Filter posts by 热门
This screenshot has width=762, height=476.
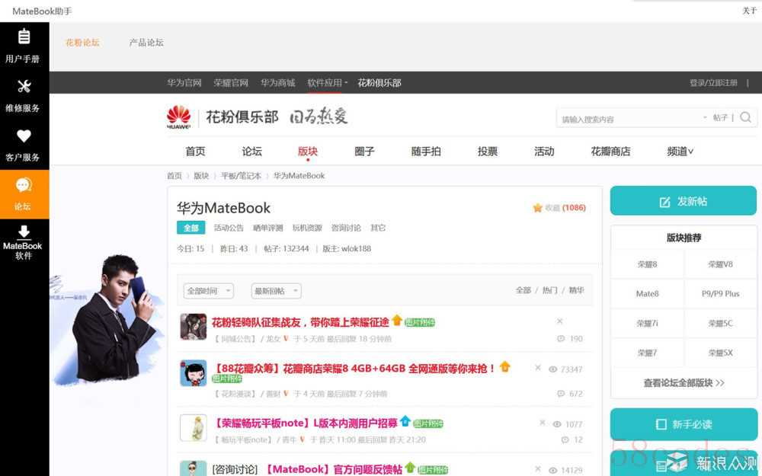(549, 290)
